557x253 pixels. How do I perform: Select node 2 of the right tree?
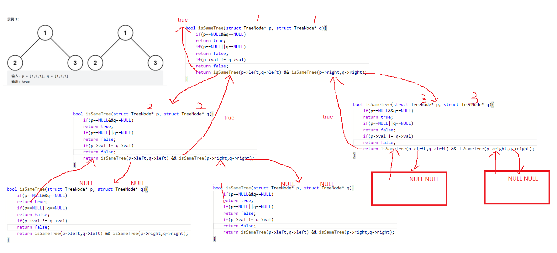tap(95, 63)
